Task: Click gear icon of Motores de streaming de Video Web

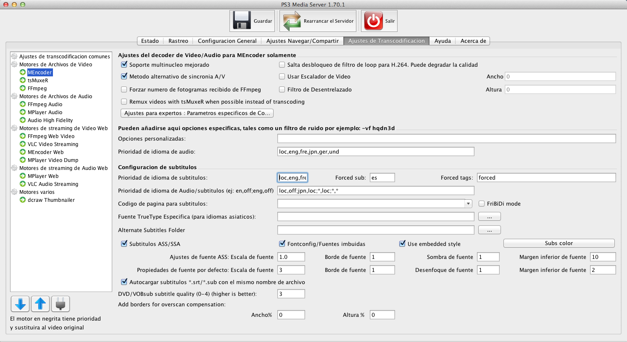Action: (x=15, y=128)
